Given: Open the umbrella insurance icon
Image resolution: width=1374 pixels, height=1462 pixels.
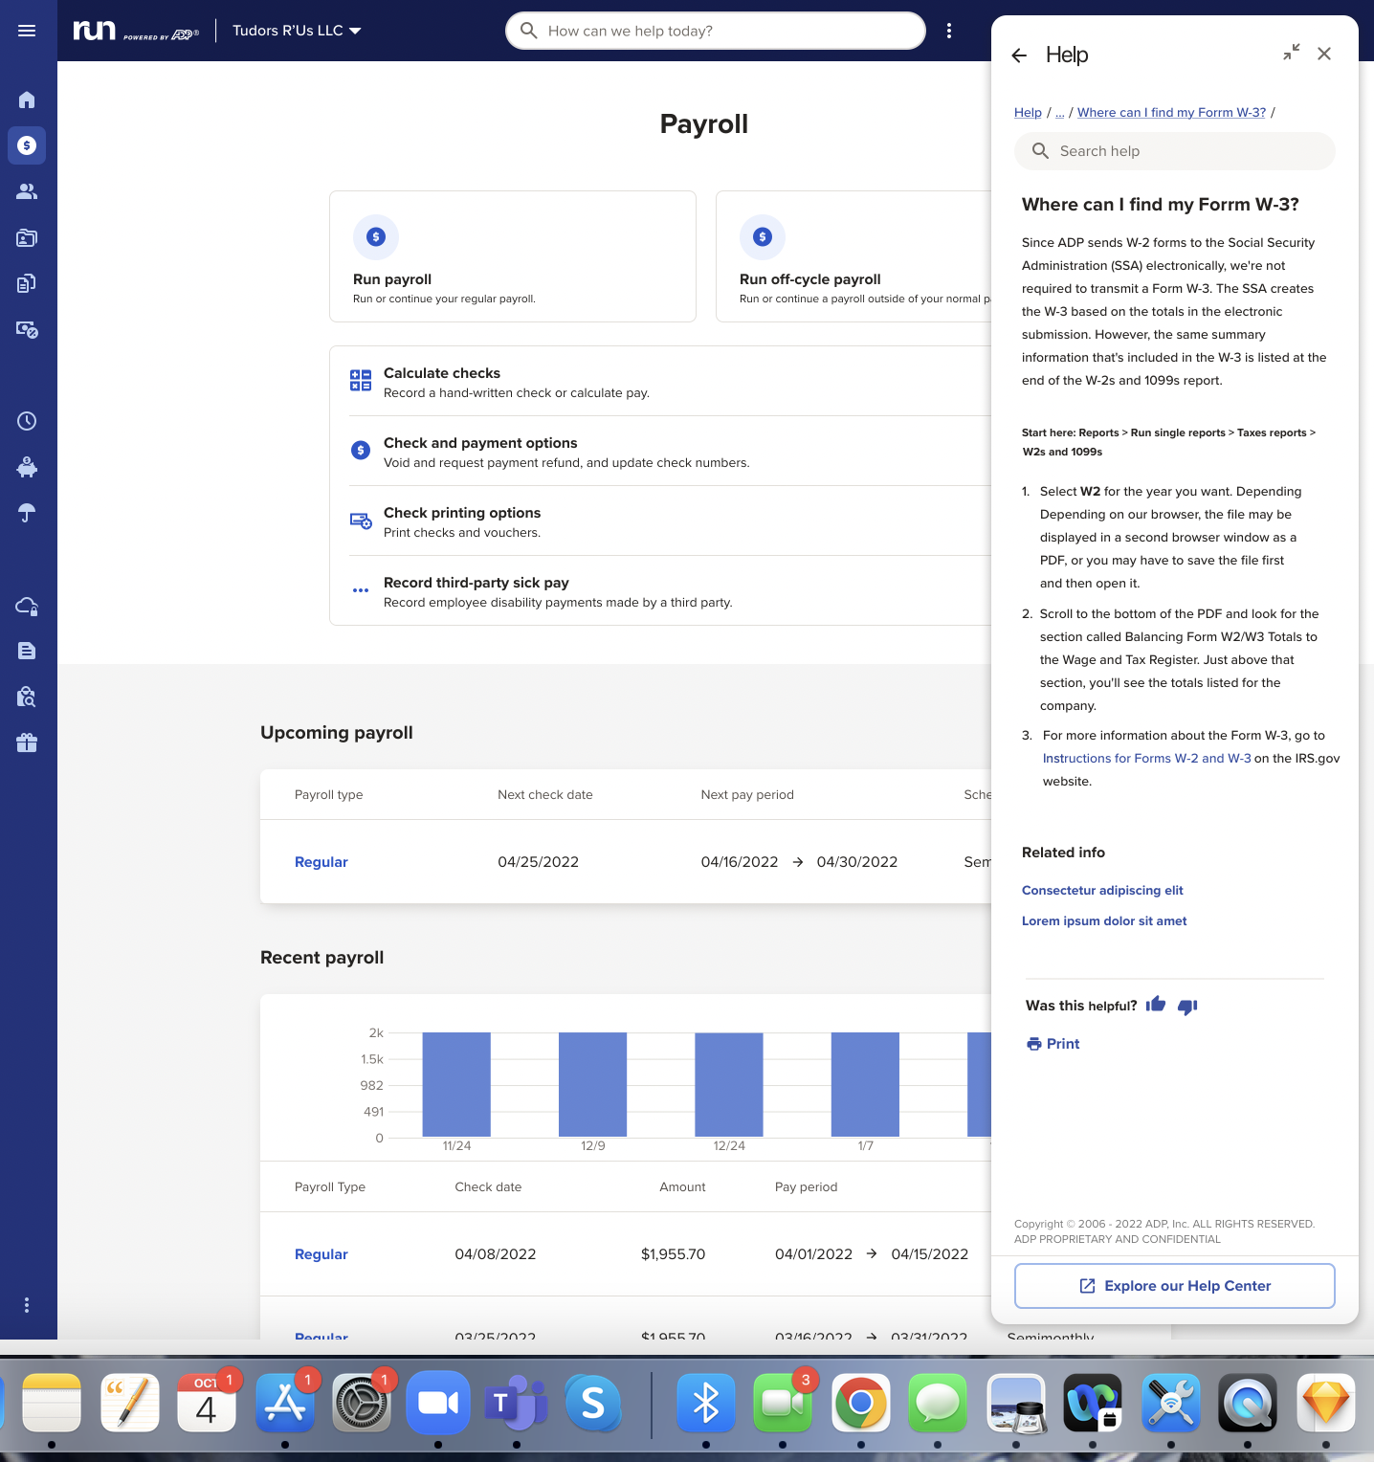Looking at the screenshot, I should (27, 513).
